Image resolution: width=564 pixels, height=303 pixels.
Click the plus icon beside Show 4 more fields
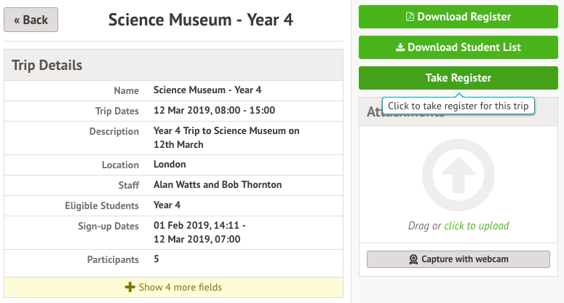point(130,287)
